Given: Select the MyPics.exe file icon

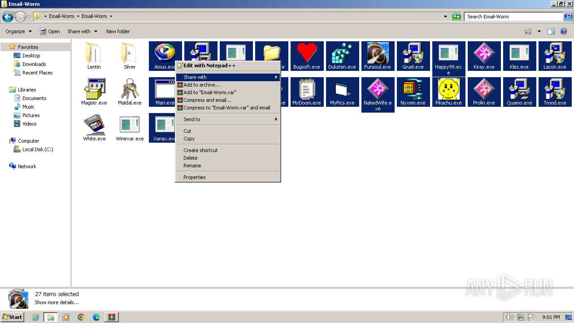Looking at the screenshot, I should tap(342, 92).
